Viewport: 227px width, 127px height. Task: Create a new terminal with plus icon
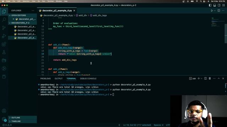tap(199, 78)
